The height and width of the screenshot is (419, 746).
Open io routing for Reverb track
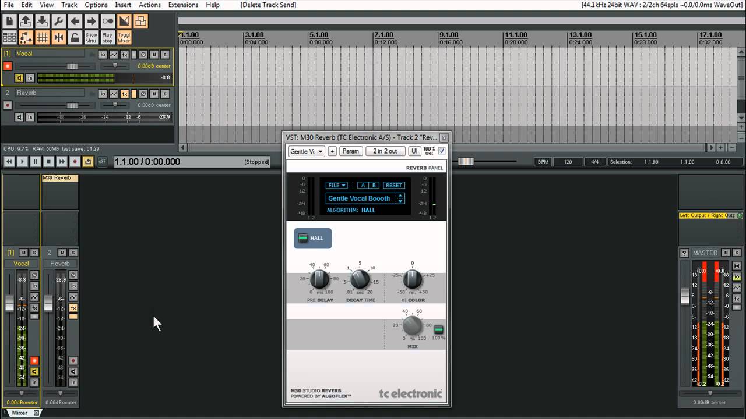[103, 94]
